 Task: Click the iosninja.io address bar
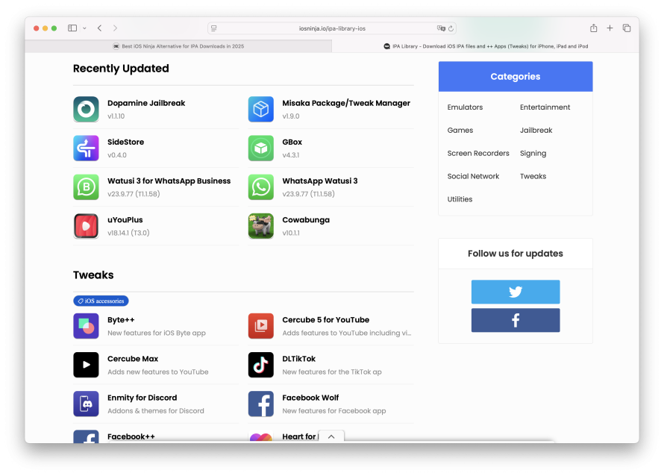pyautogui.click(x=332, y=28)
